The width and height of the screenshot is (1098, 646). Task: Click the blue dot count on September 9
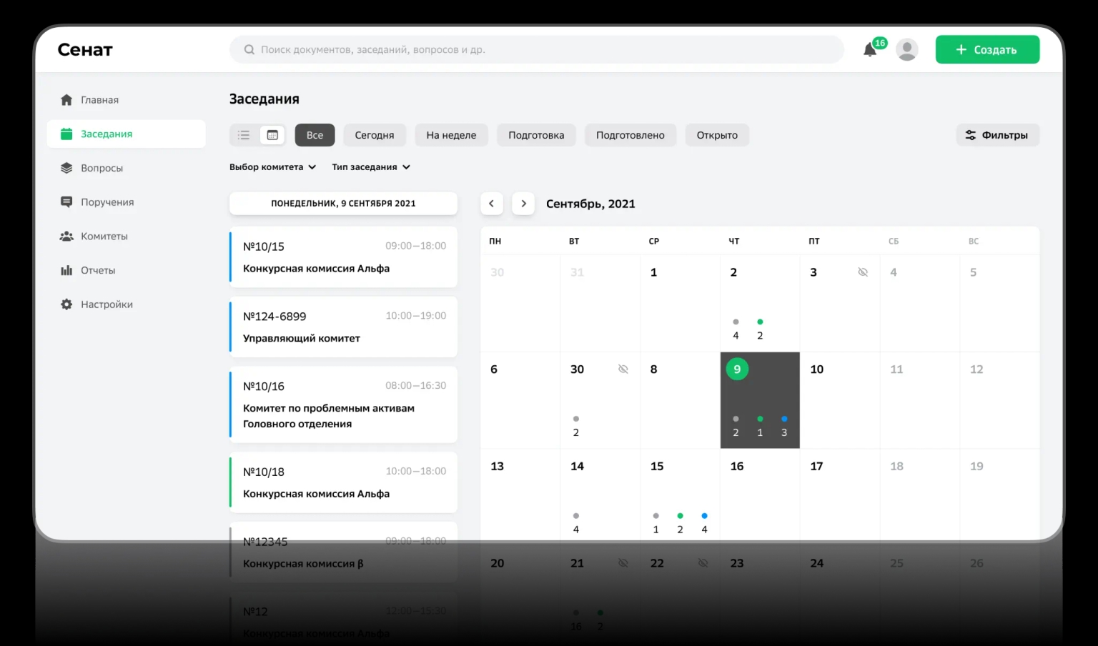784,427
